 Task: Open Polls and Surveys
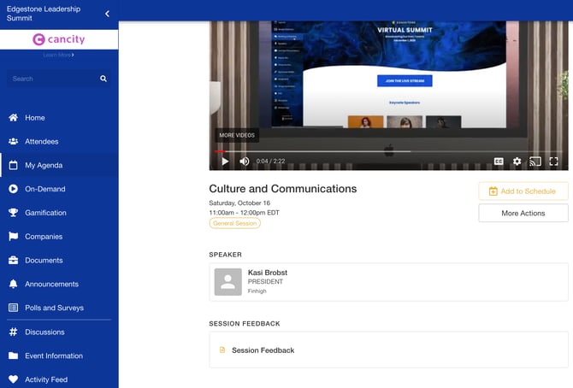pyautogui.click(x=54, y=308)
